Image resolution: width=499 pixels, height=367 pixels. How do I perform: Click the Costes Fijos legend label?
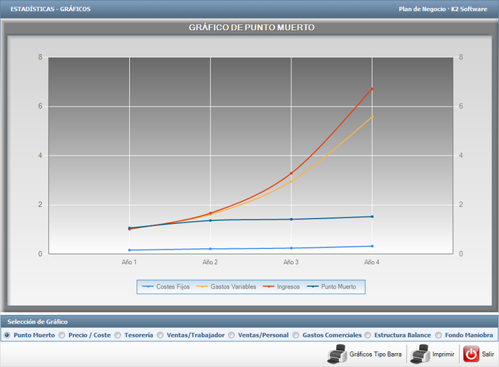[172, 287]
